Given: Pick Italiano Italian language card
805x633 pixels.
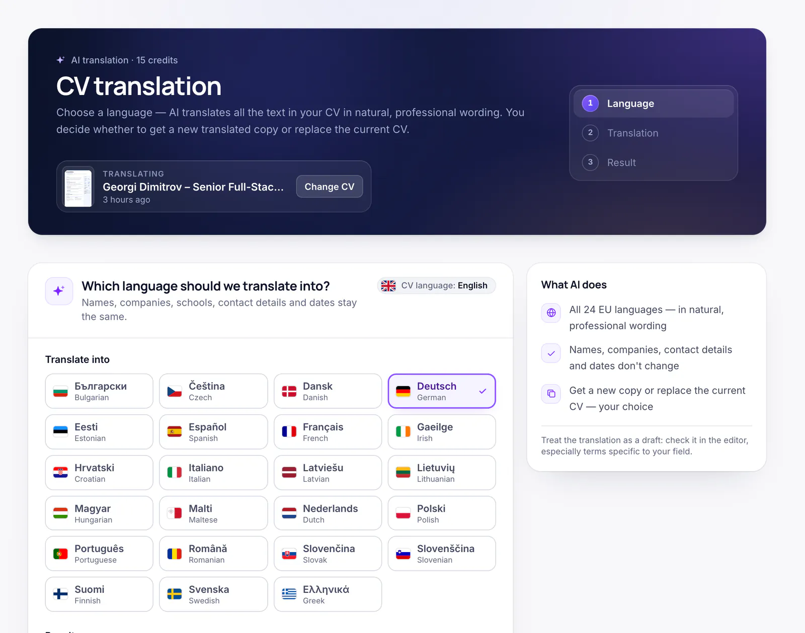Looking at the screenshot, I should (x=213, y=473).
